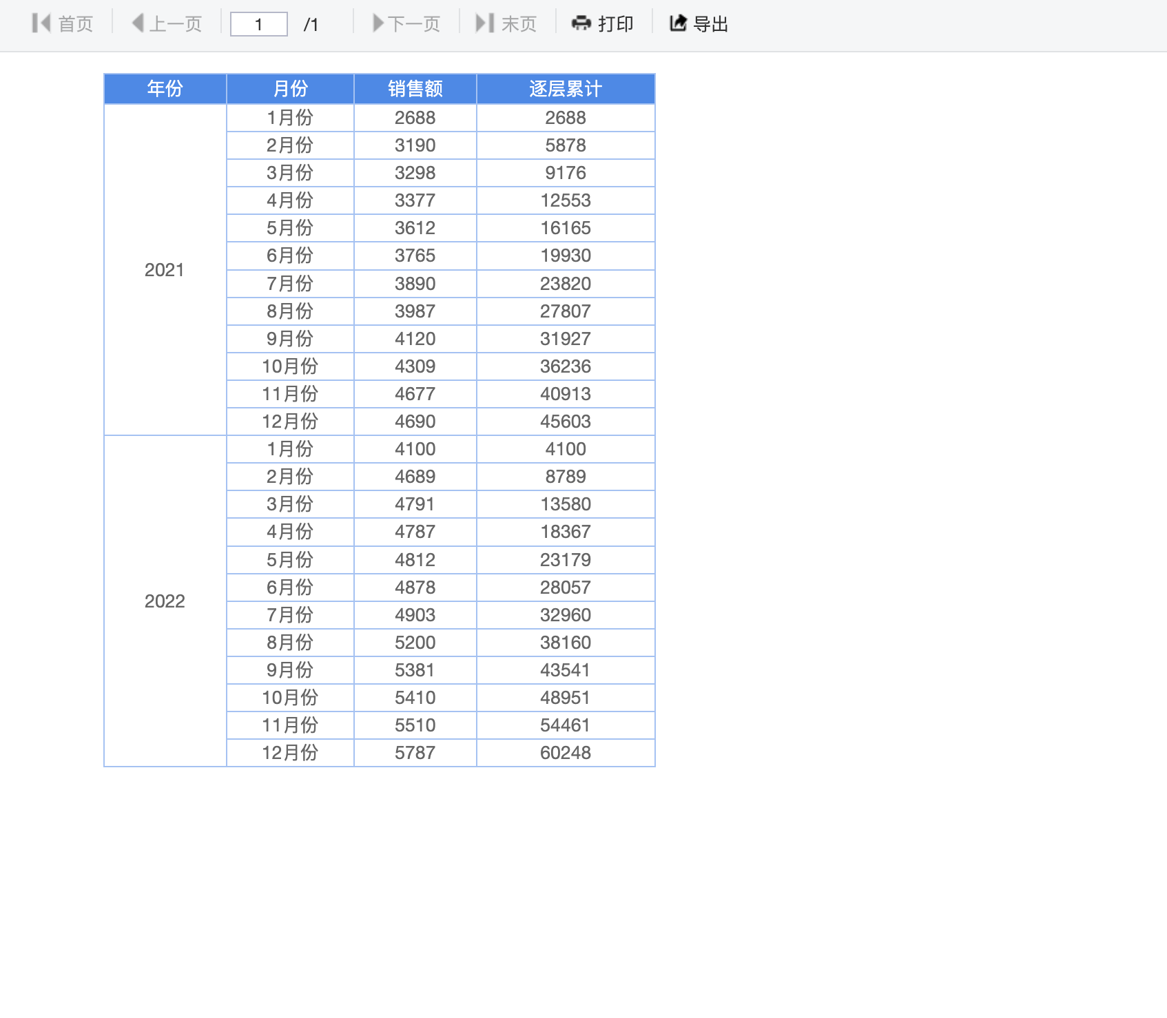Screen dimensions: 1167x1018
Task: Select the 销售额 column header
Action: pos(415,89)
